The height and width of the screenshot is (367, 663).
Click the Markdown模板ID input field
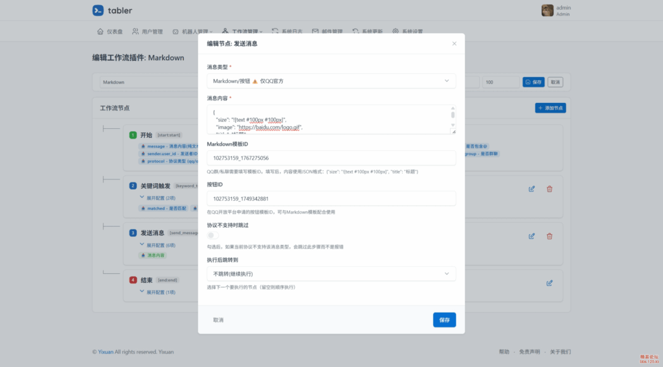tap(331, 158)
